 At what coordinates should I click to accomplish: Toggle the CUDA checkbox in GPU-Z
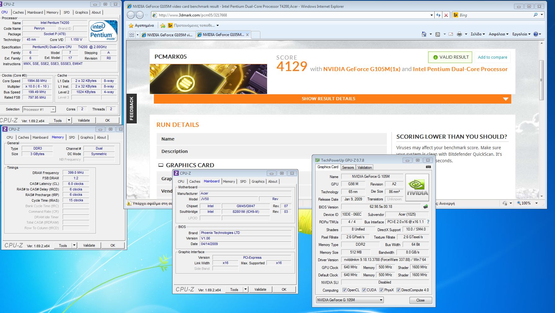pyautogui.click(x=364, y=290)
